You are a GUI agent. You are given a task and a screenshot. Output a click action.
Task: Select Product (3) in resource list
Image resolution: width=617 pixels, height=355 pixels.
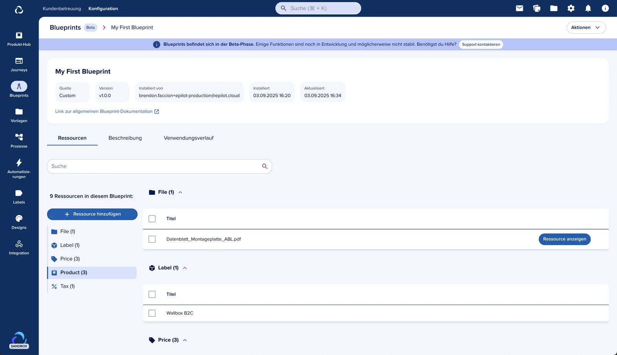[92, 273]
